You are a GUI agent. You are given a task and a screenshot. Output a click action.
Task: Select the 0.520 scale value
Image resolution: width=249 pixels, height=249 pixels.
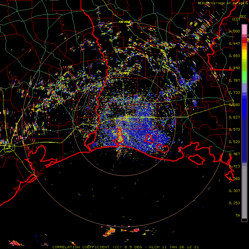(234, 142)
